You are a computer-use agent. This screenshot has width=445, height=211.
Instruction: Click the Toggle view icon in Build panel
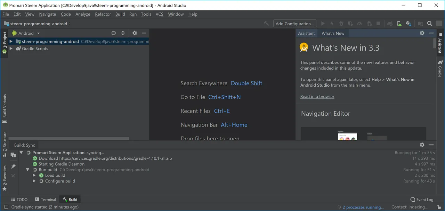13,155
